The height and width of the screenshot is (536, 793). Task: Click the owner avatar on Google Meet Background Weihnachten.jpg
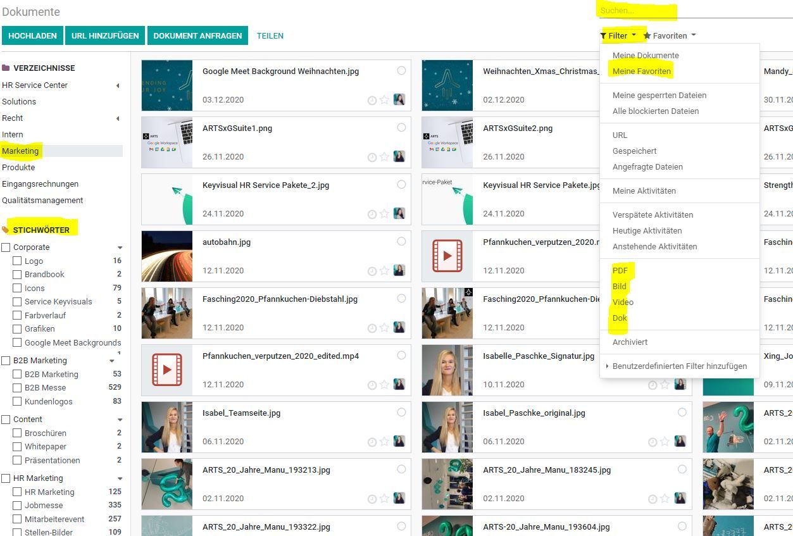click(399, 99)
